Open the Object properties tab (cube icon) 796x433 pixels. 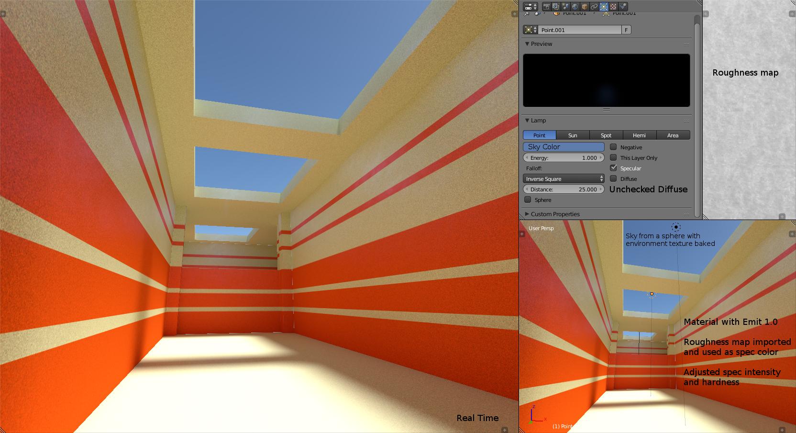pyautogui.click(x=584, y=7)
